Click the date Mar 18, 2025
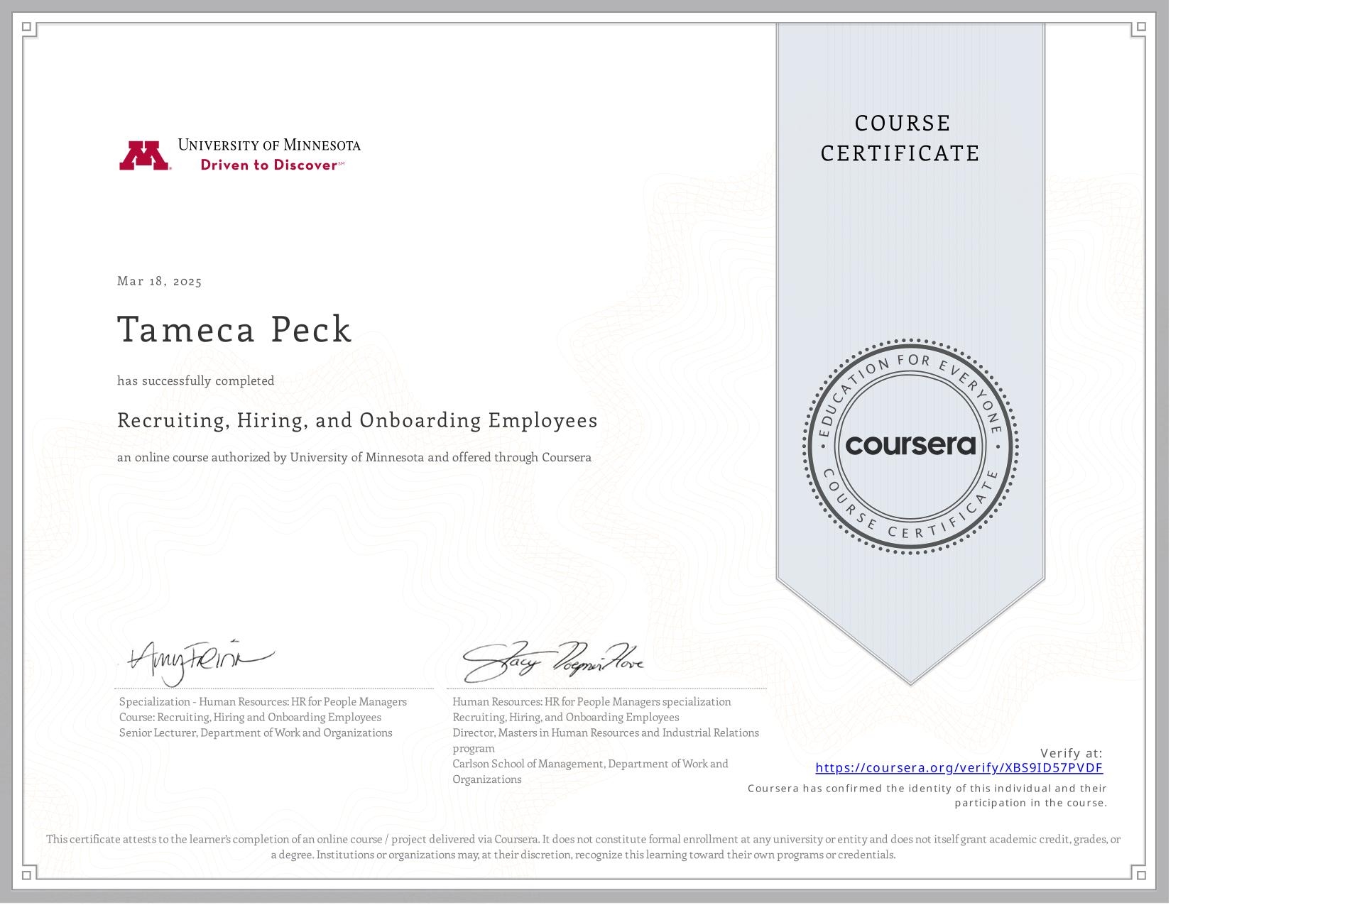Viewport: 1352px width, 905px height. (x=160, y=281)
